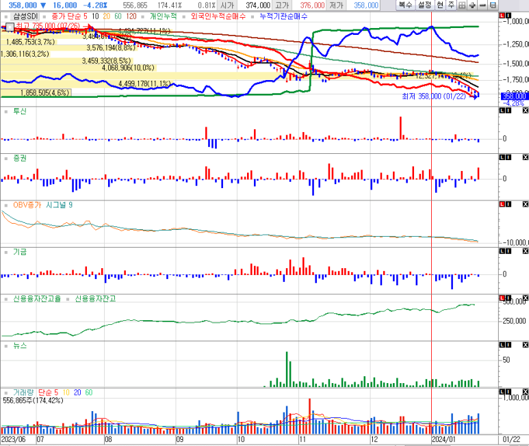Viewport: 529px width, 446px height.
Task: Toggle the I icon in the 투신 panel
Action: point(508,111)
